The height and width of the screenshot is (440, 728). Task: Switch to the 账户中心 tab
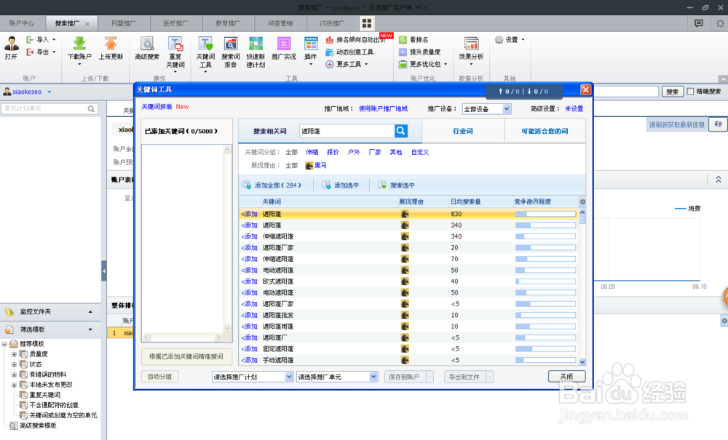pos(22,23)
